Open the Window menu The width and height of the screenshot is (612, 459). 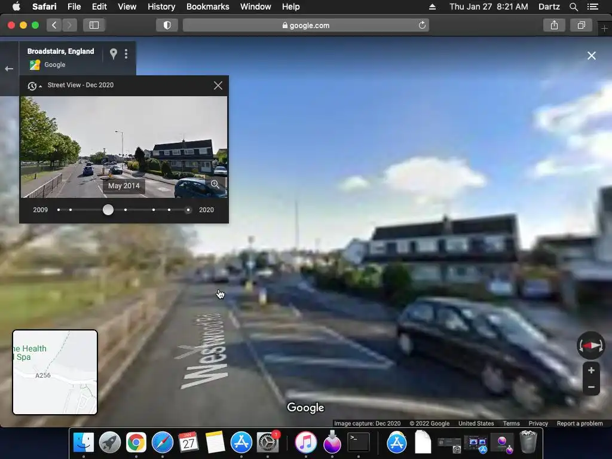pos(255,7)
